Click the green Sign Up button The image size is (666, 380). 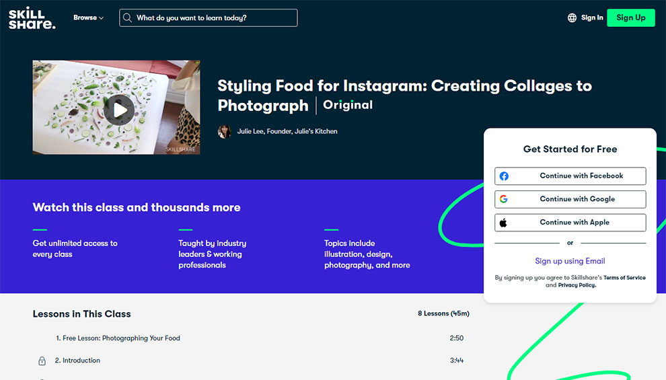(x=631, y=18)
